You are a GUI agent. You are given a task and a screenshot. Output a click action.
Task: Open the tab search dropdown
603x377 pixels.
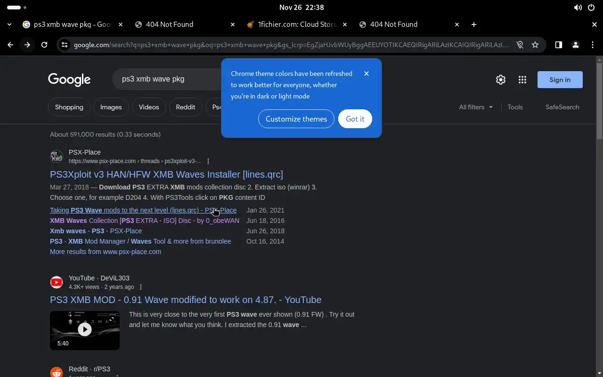9,25
